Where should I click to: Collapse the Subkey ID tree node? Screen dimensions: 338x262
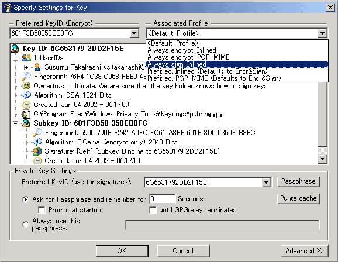tap(15, 123)
